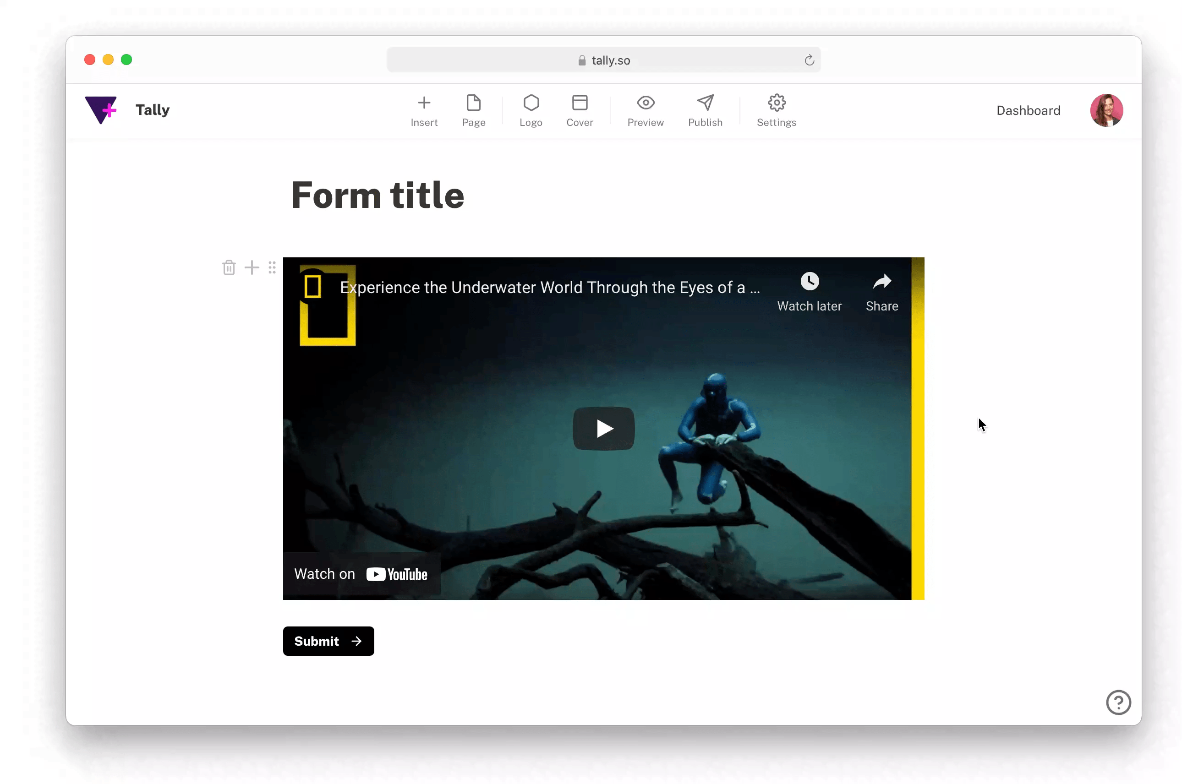Play the embedded YouTube video
The image size is (1182, 784).
603,429
